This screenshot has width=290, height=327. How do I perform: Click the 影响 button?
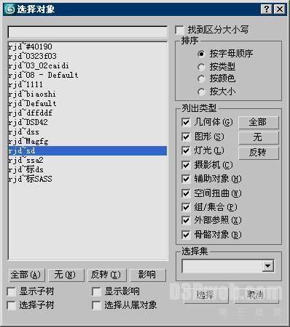point(148,275)
